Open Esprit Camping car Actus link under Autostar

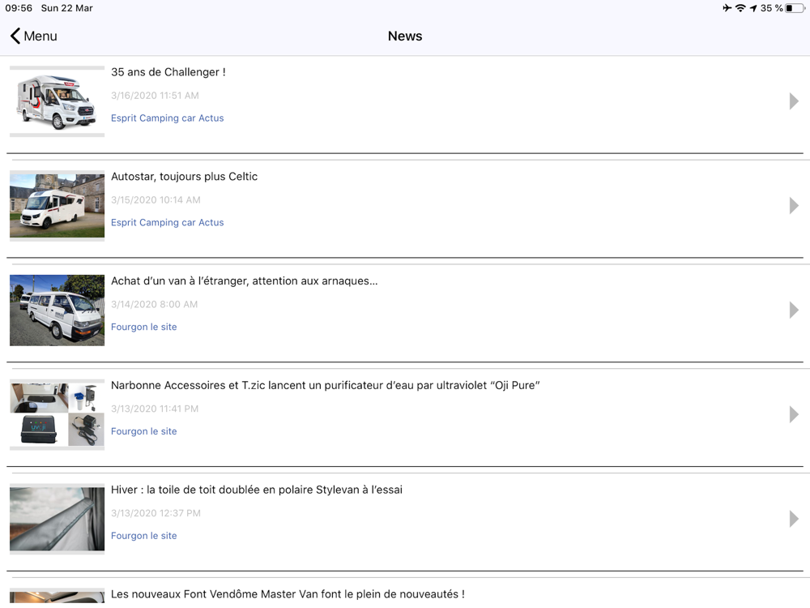pyautogui.click(x=168, y=223)
